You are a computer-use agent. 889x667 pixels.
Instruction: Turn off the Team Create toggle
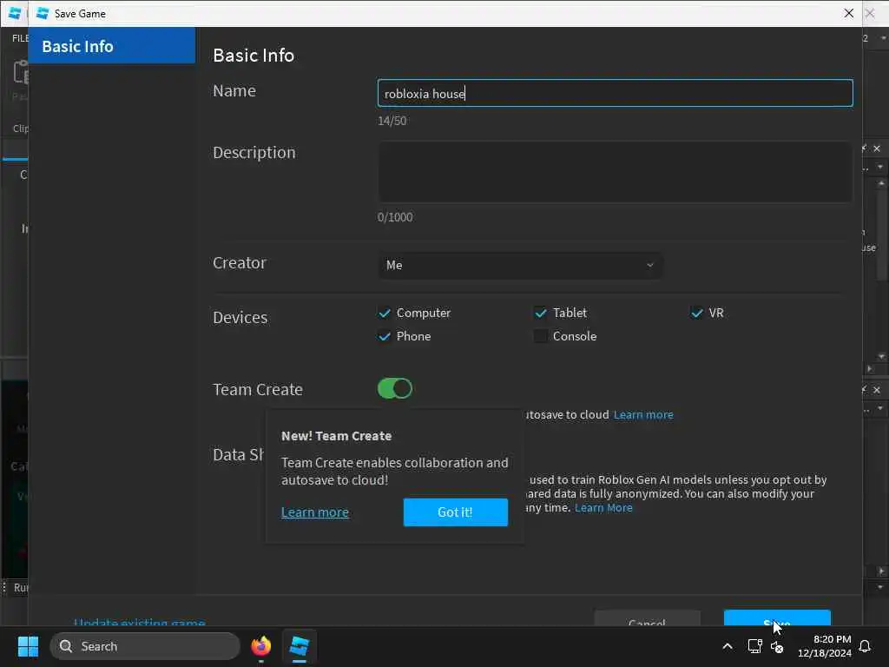coord(395,388)
